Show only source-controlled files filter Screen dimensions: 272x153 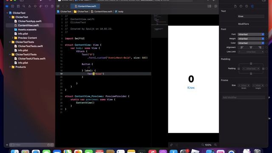52,145
